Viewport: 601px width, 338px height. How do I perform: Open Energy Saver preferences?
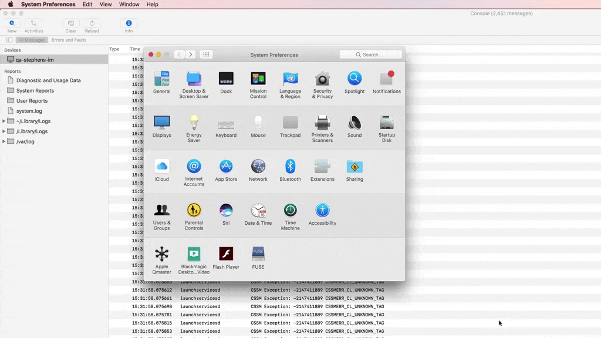pos(194,123)
